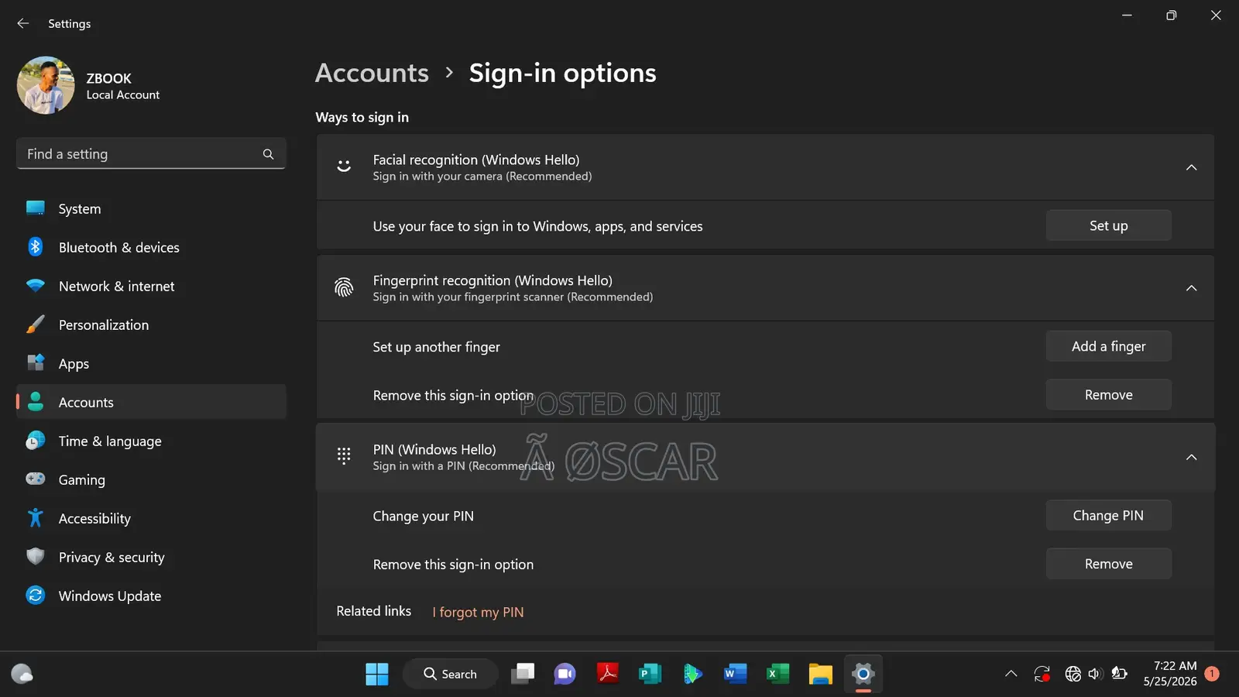
Task: Click the Accessibility figure icon
Action: click(36, 517)
